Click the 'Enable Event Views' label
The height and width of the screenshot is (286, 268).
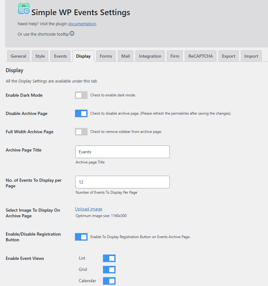click(x=25, y=259)
